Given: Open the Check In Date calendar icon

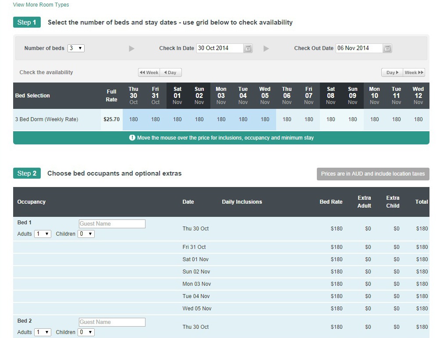Looking at the screenshot, I should tap(248, 48).
